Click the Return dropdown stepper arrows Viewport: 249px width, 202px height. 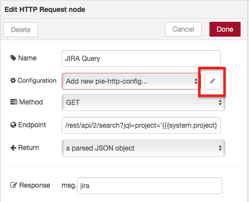click(x=220, y=148)
